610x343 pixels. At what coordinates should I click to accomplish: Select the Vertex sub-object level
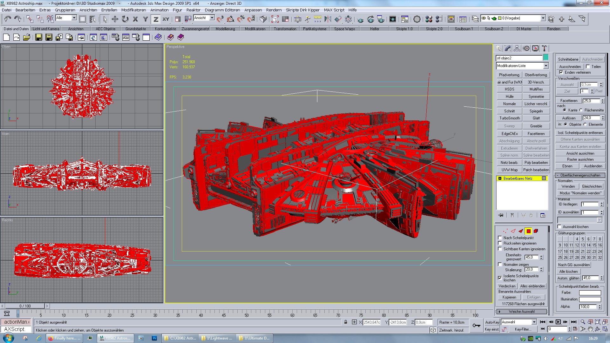point(505,231)
